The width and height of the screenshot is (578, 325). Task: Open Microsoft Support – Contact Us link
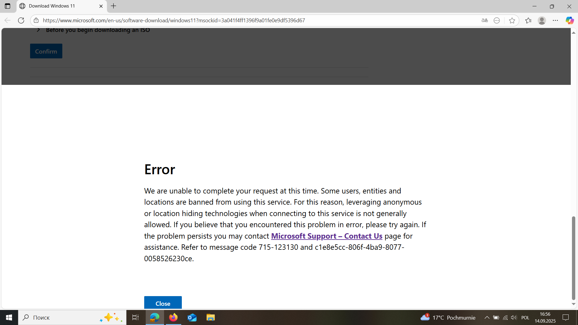coord(327,236)
